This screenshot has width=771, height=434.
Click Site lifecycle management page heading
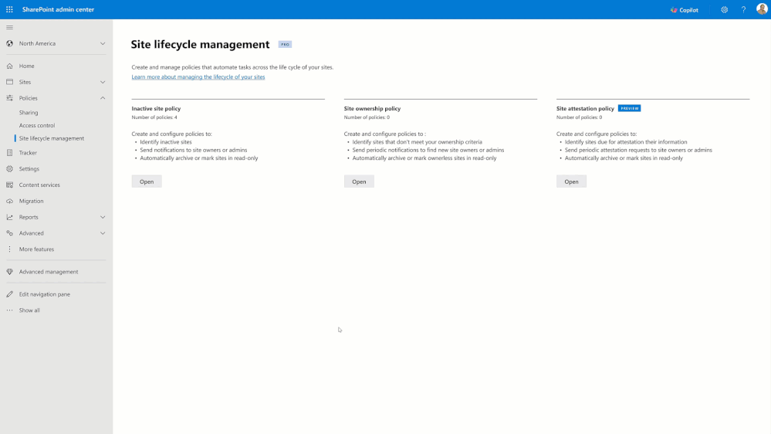click(x=200, y=44)
